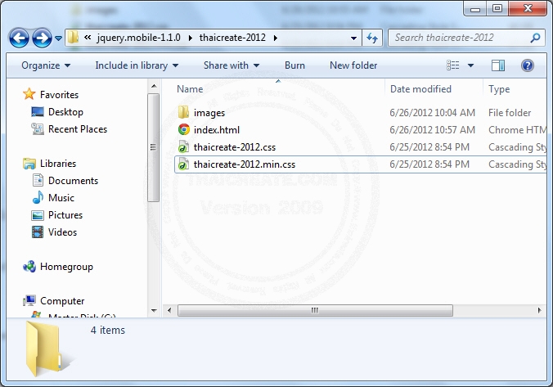Click the Music note icon
Image resolution: width=553 pixels, height=387 pixels.
point(38,197)
